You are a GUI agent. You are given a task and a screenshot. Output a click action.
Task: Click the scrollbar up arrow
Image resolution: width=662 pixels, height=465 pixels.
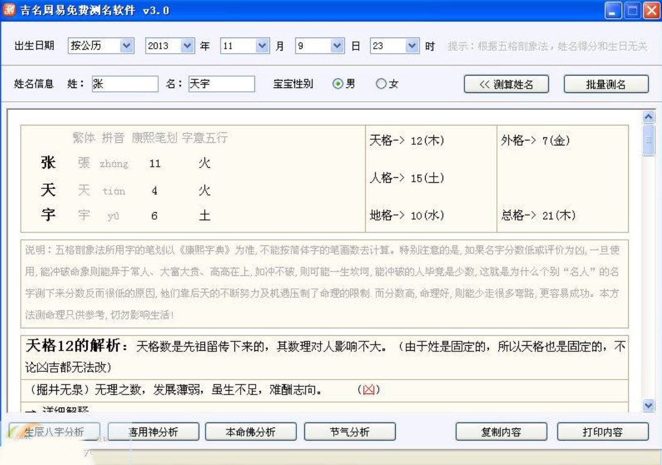click(648, 116)
